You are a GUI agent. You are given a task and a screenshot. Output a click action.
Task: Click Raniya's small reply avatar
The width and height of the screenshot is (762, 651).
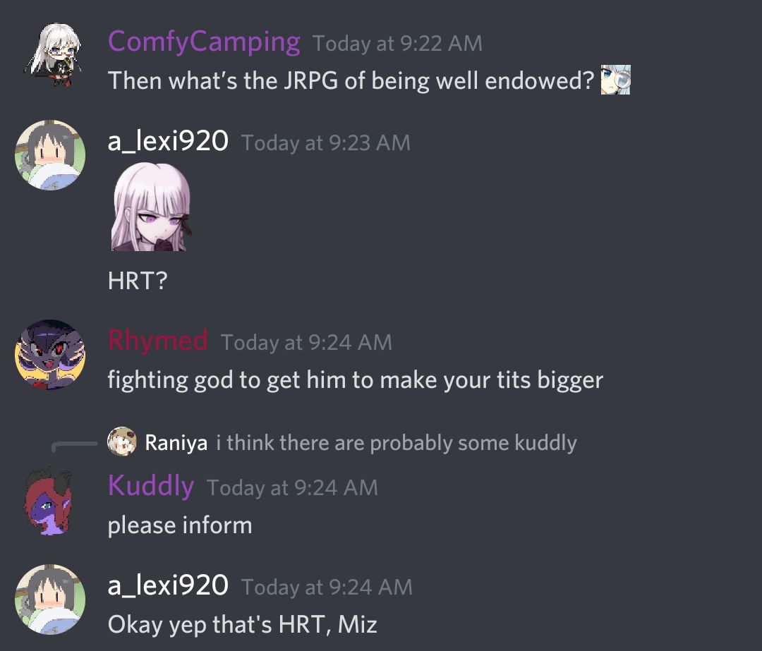click(x=121, y=442)
